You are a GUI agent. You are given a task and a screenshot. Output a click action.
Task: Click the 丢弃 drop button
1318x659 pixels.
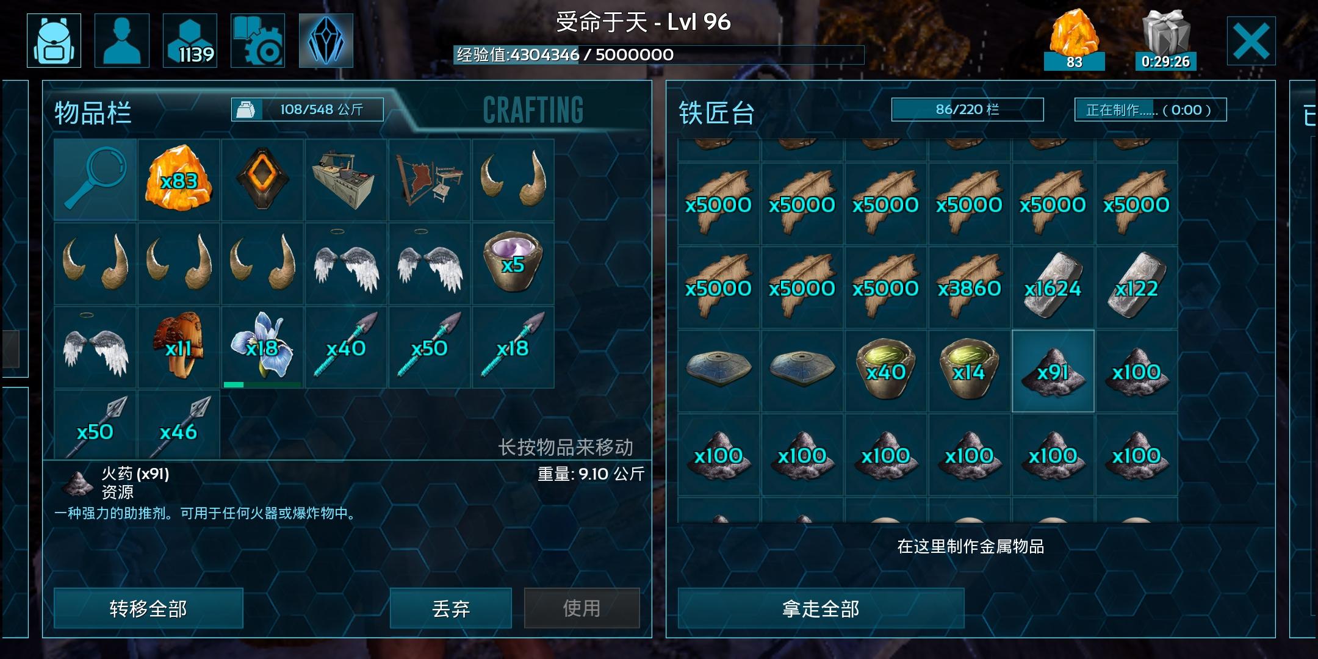[x=451, y=608]
